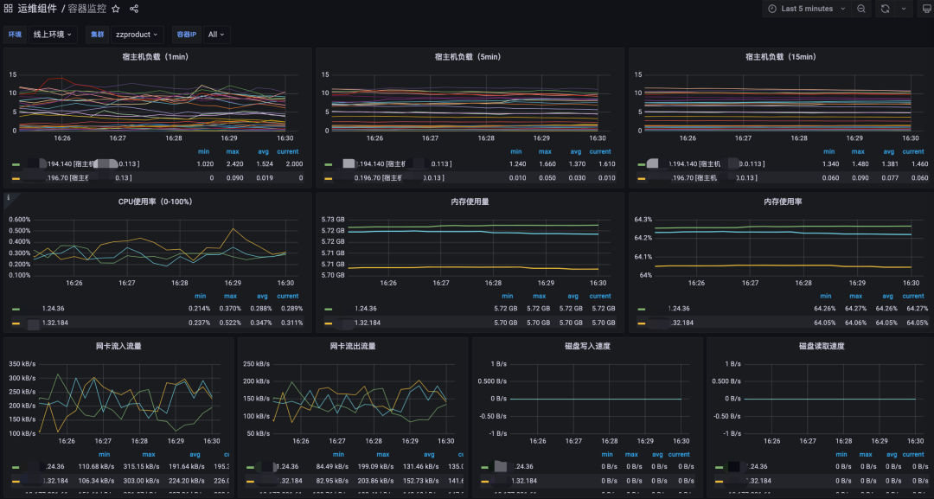Open 网卡流入流量 panel title menu
Screen dimensions: 934x499
(118, 346)
